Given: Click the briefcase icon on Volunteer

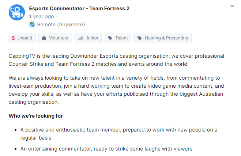Looking at the screenshot, I should (44, 38).
